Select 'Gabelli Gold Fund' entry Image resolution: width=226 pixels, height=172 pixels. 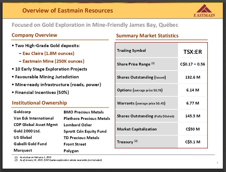tap(30, 144)
